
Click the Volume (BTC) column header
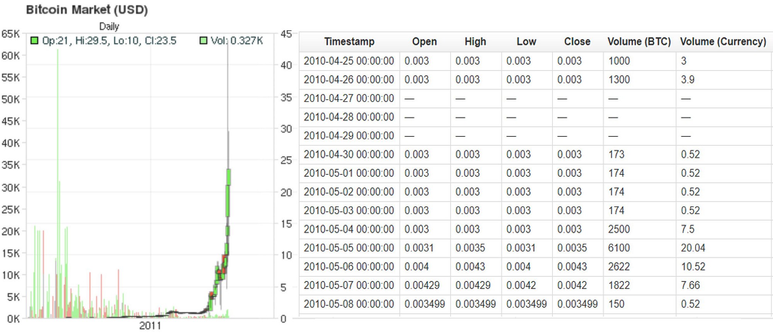click(639, 42)
